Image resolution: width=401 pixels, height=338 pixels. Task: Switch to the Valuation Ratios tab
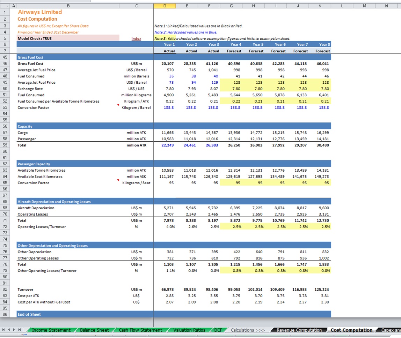[189, 330]
